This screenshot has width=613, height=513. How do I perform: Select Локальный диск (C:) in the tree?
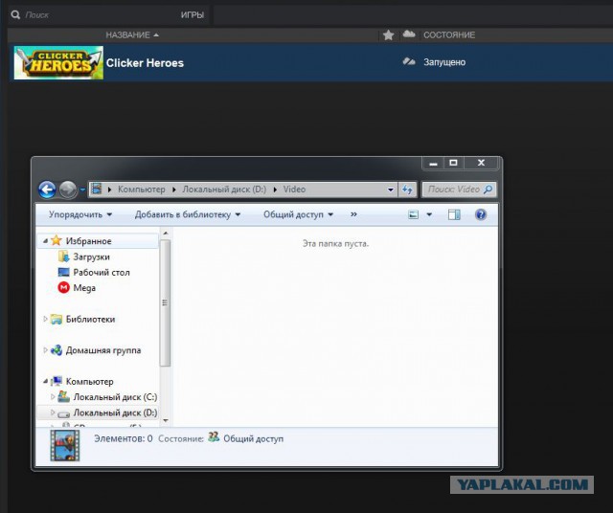click(x=115, y=397)
